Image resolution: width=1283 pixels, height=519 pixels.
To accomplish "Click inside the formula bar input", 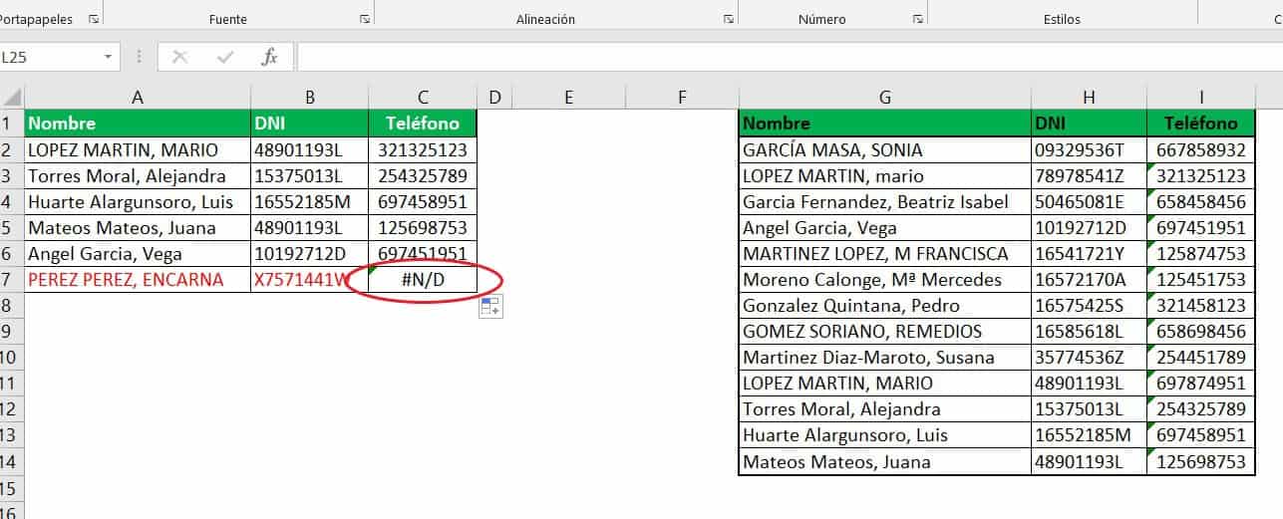I will [x=790, y=57].
